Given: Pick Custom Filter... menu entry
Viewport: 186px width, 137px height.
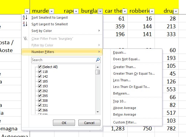Looking at the screenshot, I should (124, 122).
